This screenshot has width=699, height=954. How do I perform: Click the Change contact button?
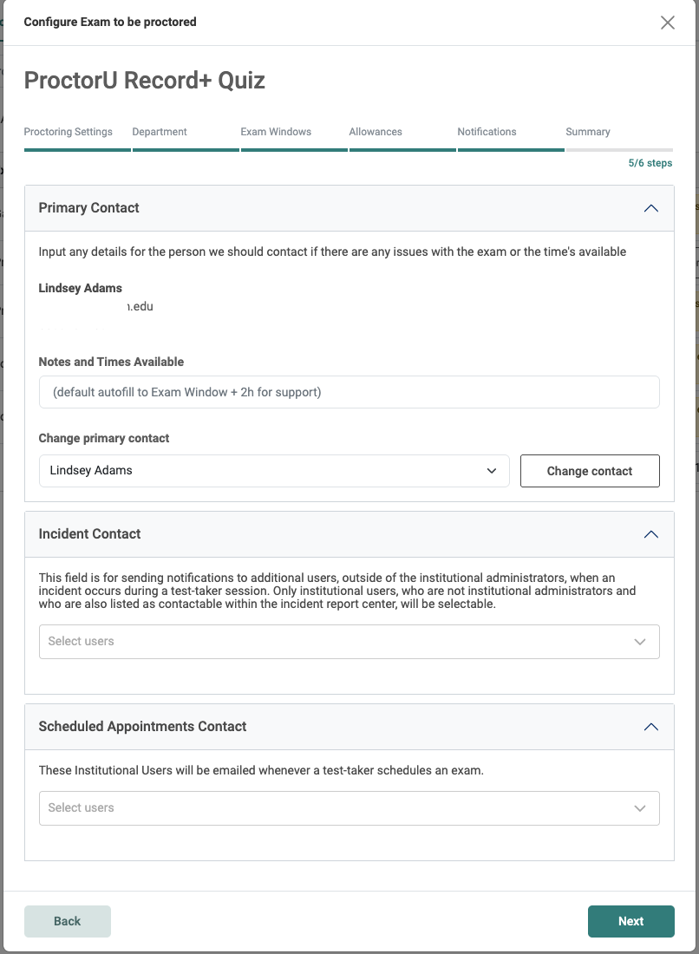590,470
